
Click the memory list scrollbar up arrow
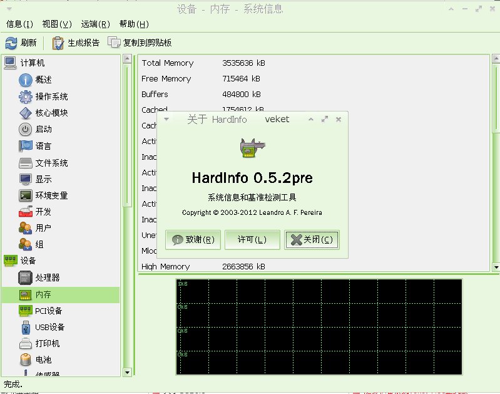[x=496, y=59]
